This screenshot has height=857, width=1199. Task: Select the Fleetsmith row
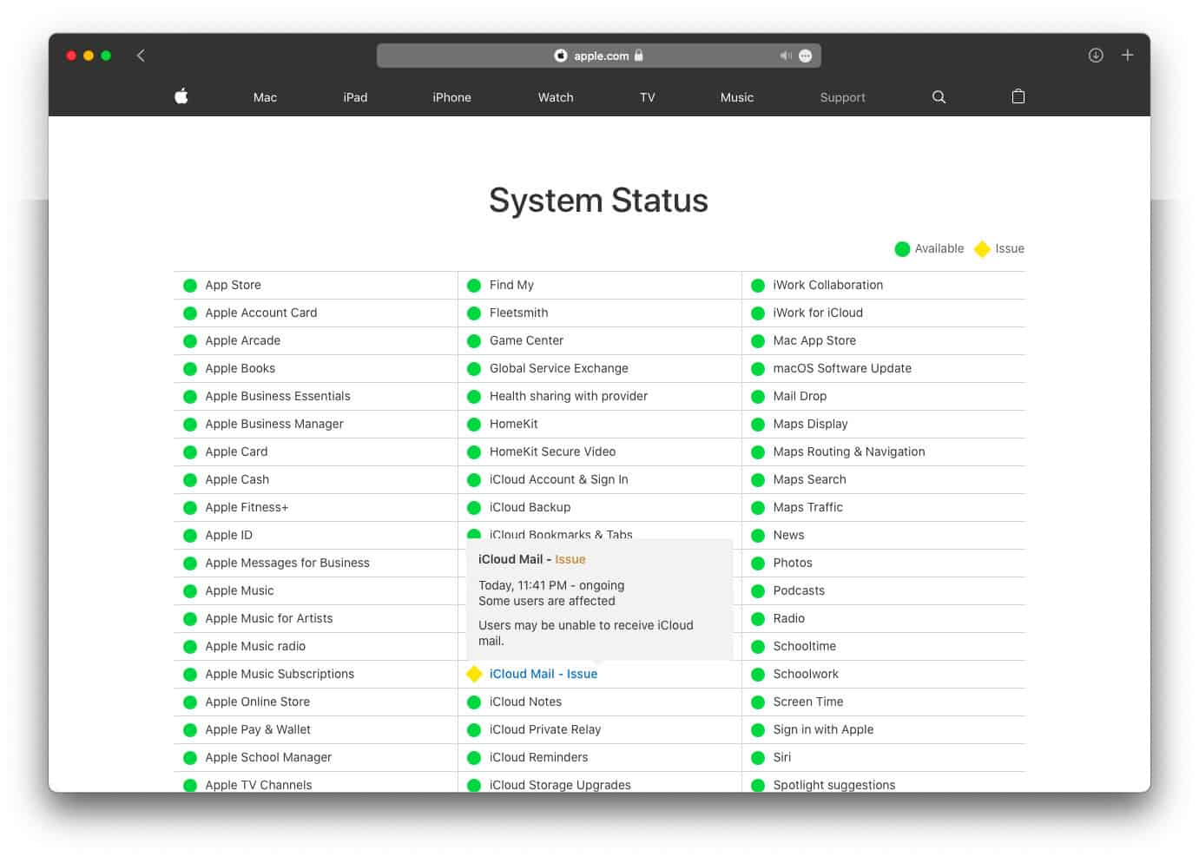[x=600, y=313]
